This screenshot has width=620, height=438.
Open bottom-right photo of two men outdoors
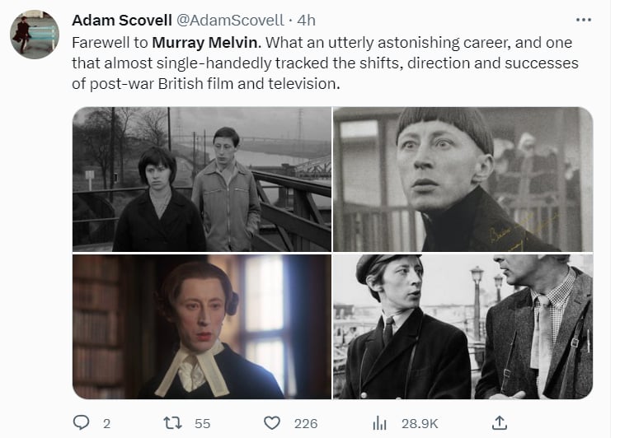pyautogui.click(x=463, y=327)
